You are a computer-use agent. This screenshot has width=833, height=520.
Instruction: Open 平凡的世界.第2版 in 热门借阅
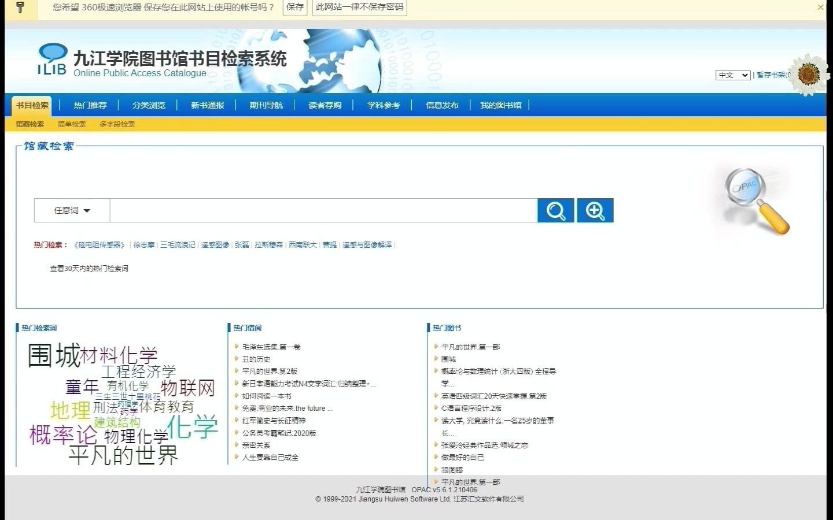tap(270, 372)
